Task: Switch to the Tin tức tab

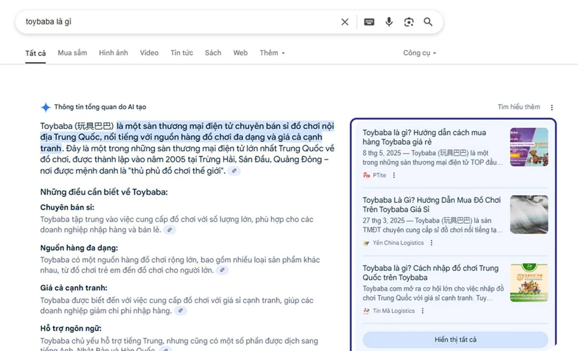Action: coord(182,53)
